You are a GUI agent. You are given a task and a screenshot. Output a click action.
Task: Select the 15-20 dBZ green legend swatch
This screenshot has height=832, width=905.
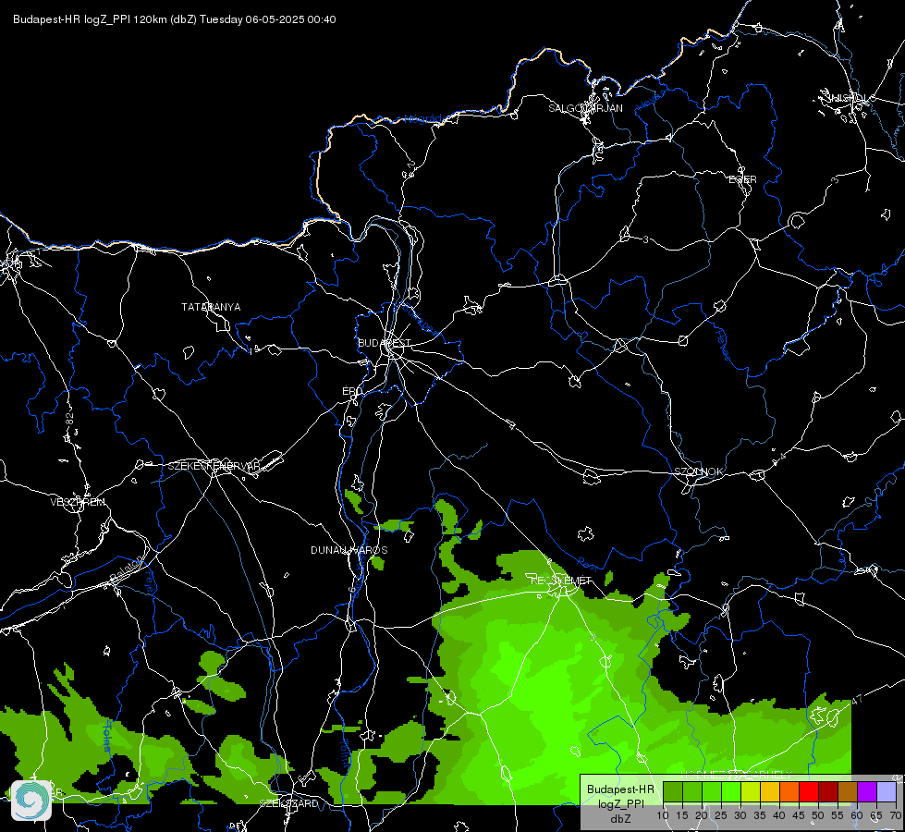692,792
